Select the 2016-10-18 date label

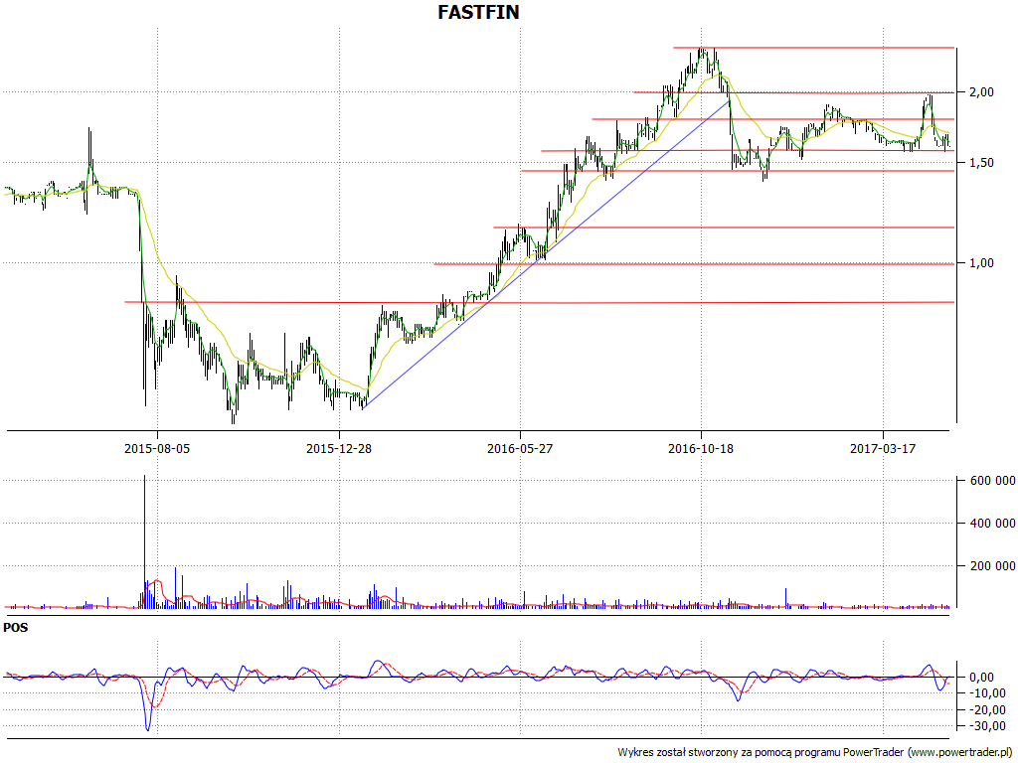(x=701, y=448)
